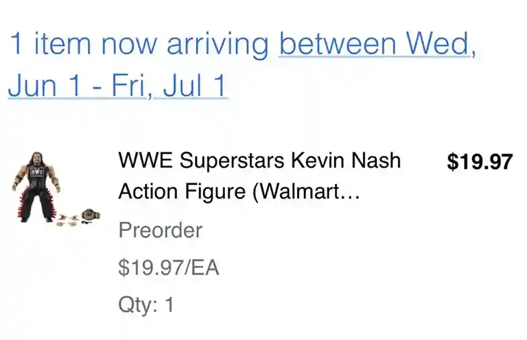527x340 pixels.
Task: Click the bold $19.97 item total
Action: tap(479, 162)
